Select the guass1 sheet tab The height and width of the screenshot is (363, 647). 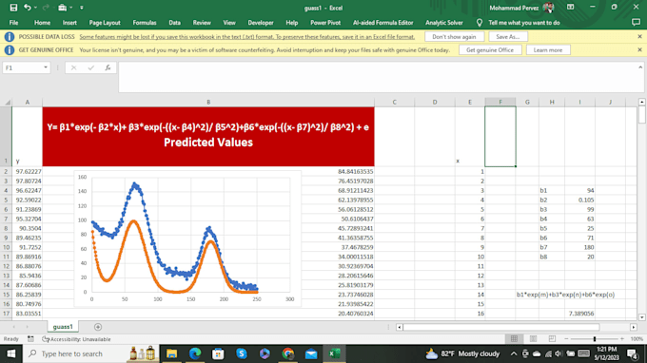click(63, 327)
